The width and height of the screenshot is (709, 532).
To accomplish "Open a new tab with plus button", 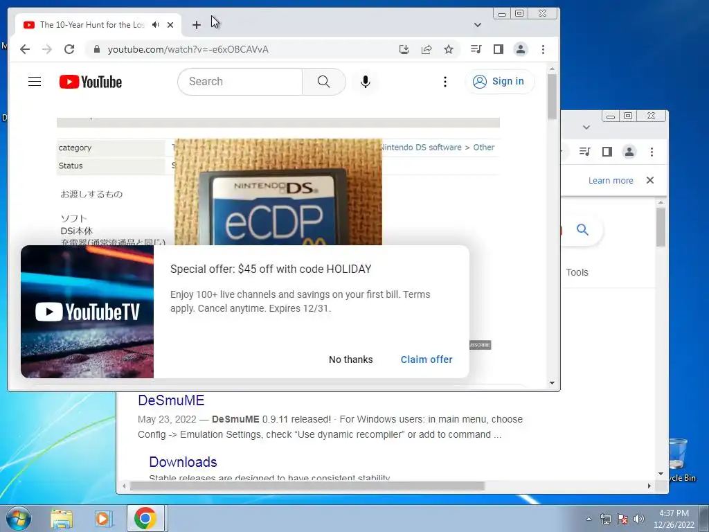I will tap(196, 25).
